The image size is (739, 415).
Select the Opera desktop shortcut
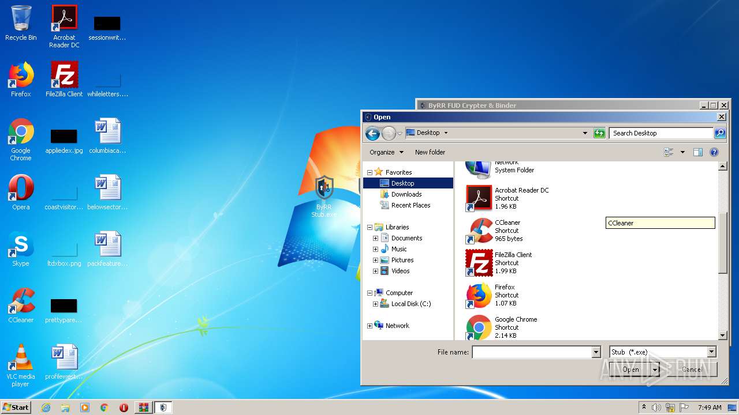point(21,193)
